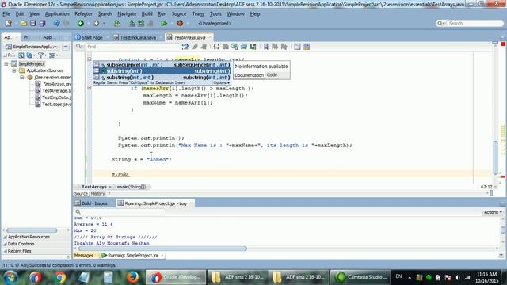Choose substring(int, int) completion item
The width and height of the screenshot is (507, 285).
coord(162,78)
